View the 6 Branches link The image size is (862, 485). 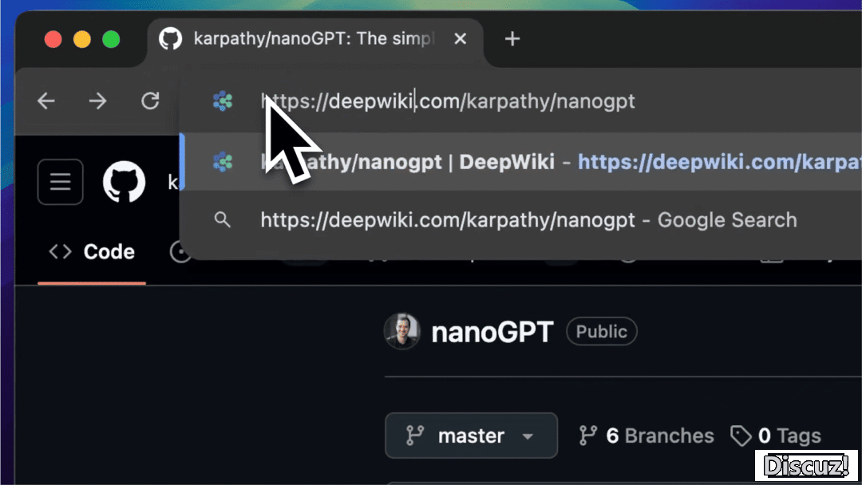(x=646, y=436)
